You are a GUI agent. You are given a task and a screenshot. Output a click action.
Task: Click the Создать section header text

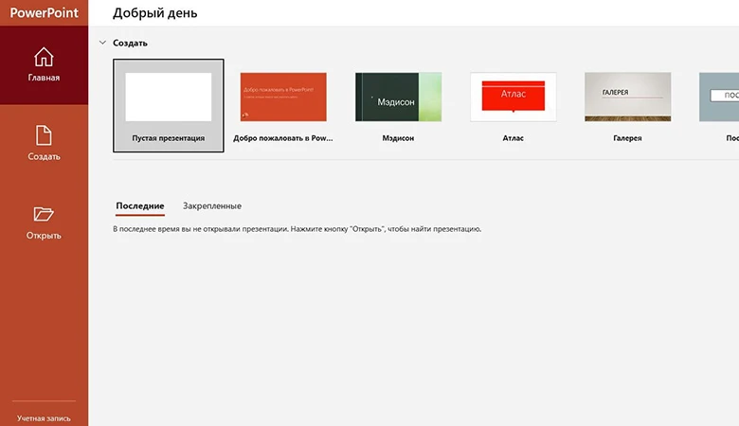130,43
